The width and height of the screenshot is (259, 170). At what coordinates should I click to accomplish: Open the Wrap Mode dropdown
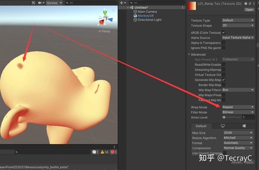click(238, 107)
